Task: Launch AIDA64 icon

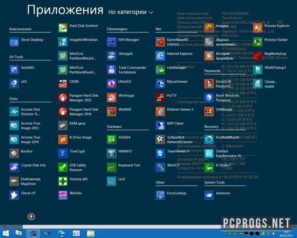Action: pos(111,139)
